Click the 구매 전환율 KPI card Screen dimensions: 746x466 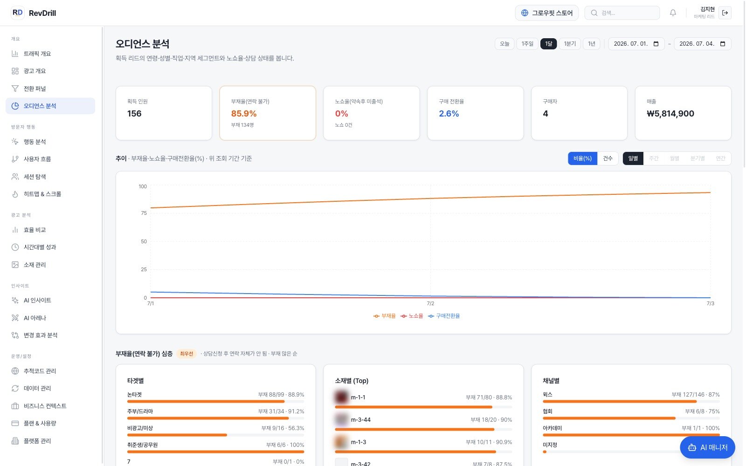(476, 113)
